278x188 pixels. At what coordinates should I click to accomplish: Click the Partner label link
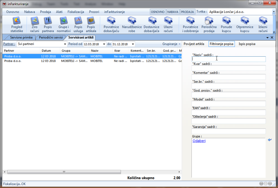pos(9,44)
